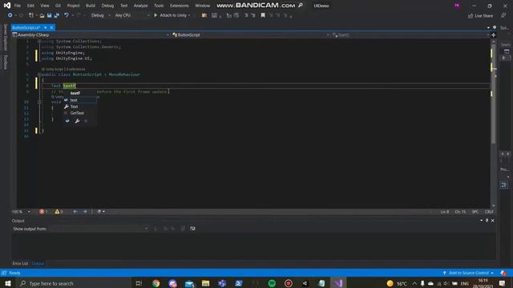Open the ButtonScript class navigation dropdown

click(x=250, y=35)
